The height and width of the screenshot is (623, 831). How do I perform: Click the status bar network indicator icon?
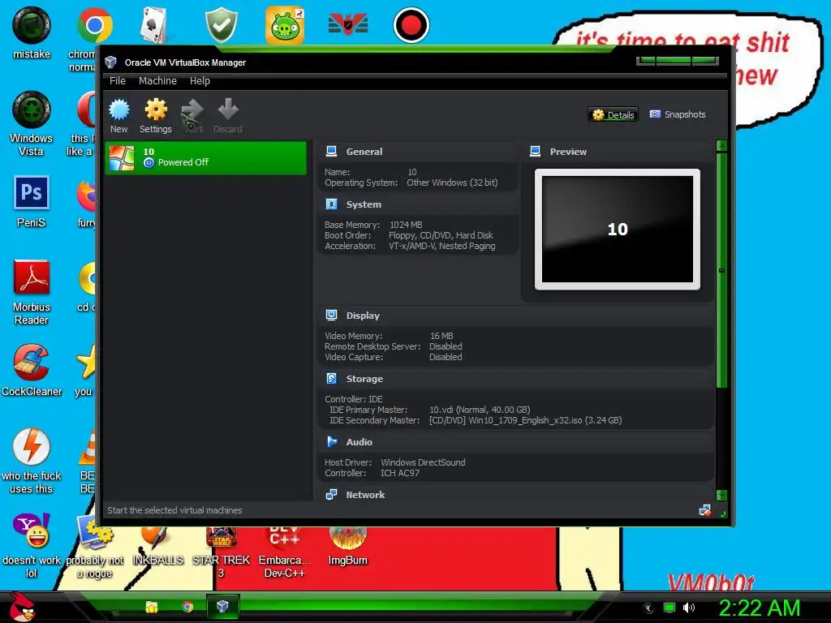[x=705, y=510]
